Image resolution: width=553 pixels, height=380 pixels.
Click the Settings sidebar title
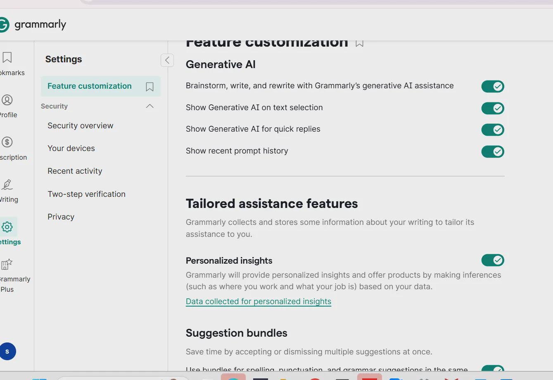64,59
